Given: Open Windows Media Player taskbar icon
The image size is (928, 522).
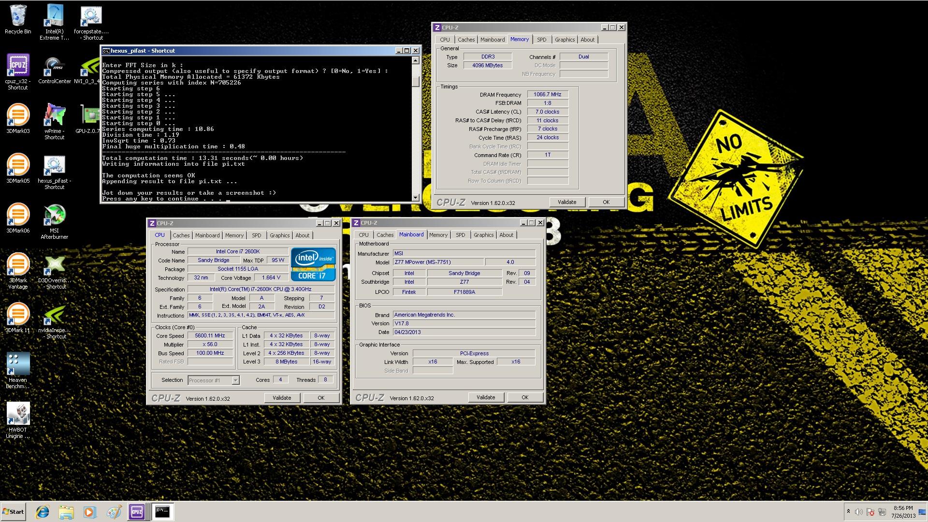Looking at the screenshot, I should pyautogui.click(x=89, y=512).
